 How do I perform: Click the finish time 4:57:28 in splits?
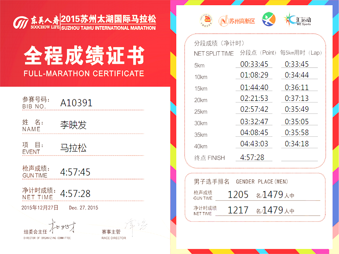click(x=252, y=157)
